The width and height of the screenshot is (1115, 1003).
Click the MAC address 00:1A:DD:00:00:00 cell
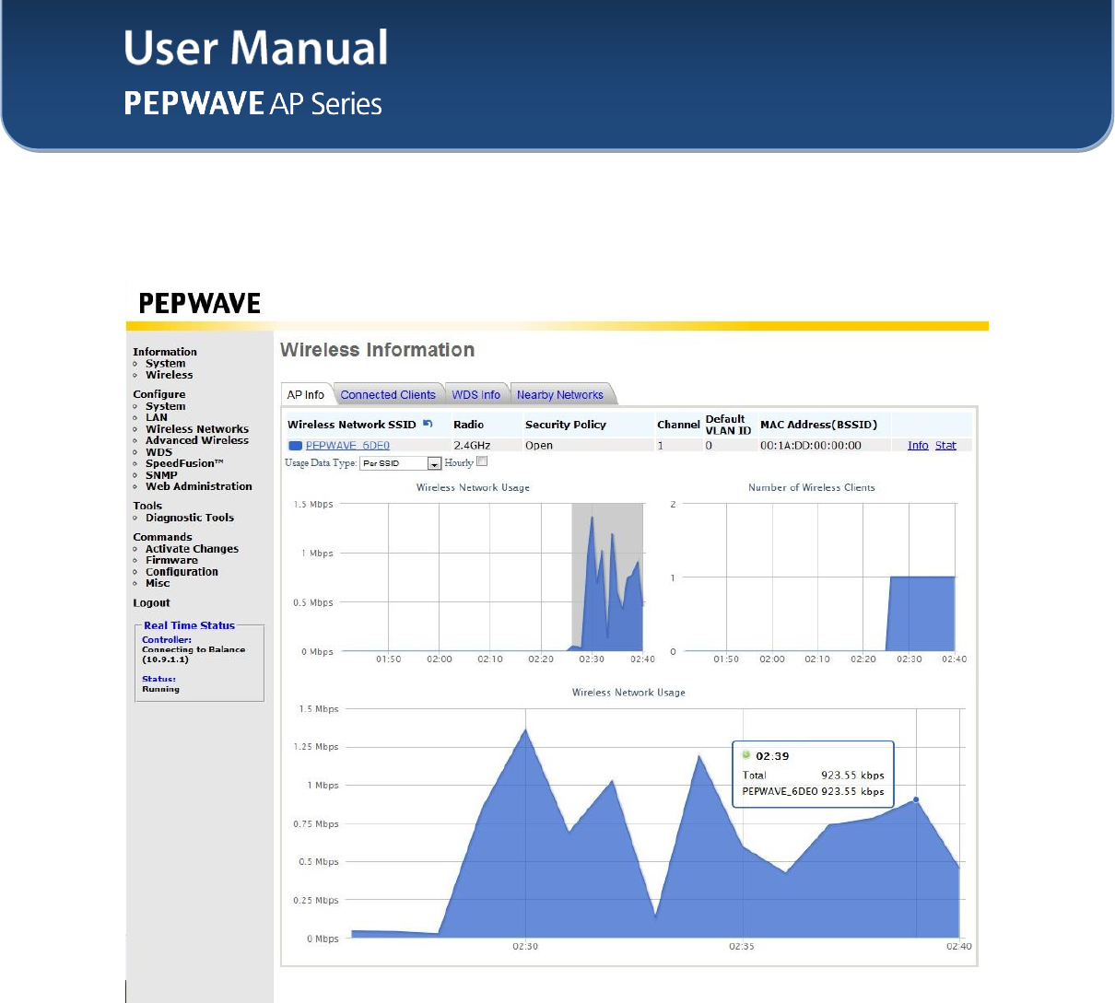(x=811, y=446)
